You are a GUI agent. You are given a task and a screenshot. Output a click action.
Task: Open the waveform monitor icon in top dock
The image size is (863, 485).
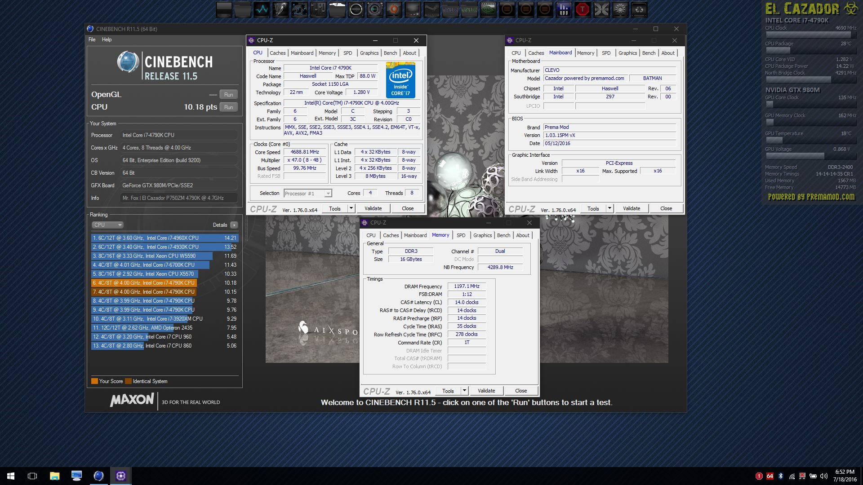(262, 9)
